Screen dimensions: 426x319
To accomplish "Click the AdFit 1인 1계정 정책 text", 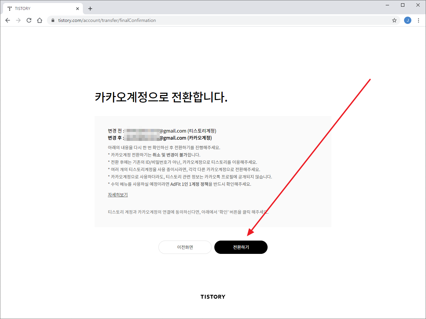I will click(189, 184).
